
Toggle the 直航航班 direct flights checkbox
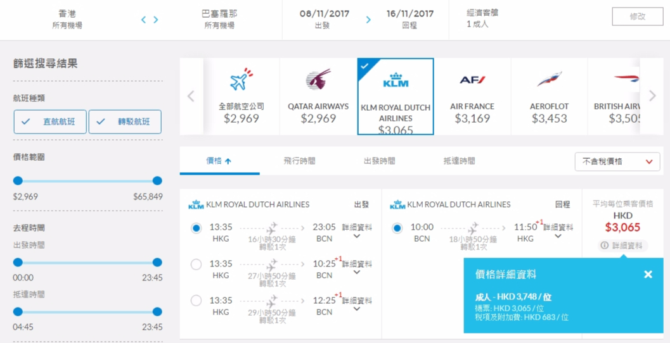pyautogui.click(x=50, y=122)
